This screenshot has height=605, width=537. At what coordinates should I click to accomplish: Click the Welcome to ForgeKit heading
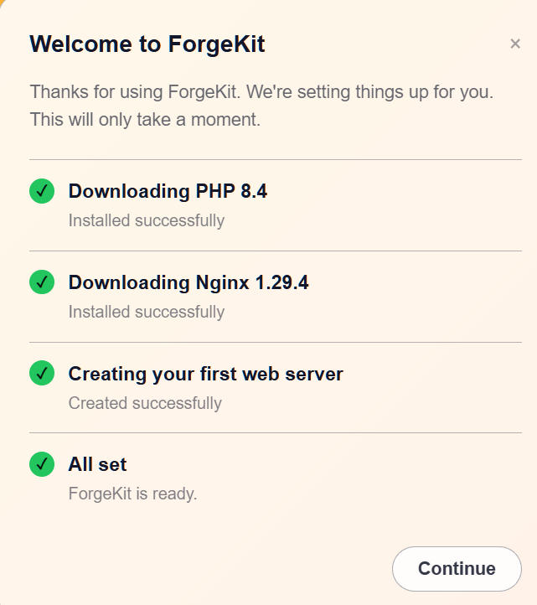coord(147,44)
